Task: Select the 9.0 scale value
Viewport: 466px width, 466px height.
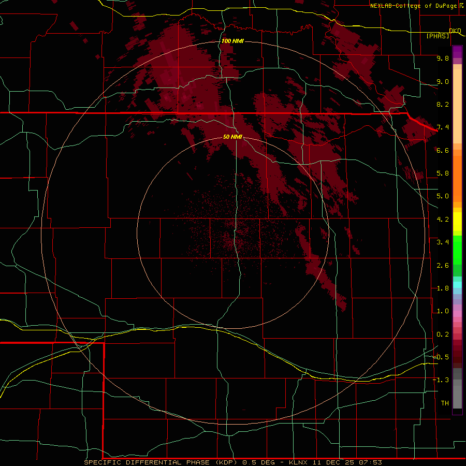Action: click(443, 81)
